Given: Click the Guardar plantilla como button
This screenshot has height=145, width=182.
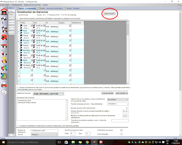Looking at the screenshot, I should 122,93.
